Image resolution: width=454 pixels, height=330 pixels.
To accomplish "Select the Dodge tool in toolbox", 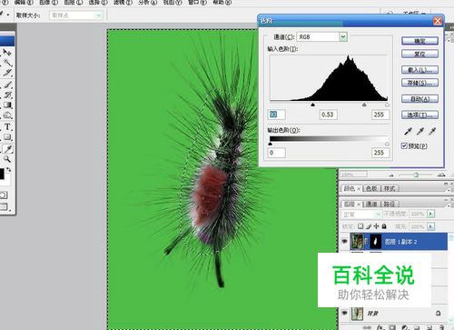I will [7, 115].
